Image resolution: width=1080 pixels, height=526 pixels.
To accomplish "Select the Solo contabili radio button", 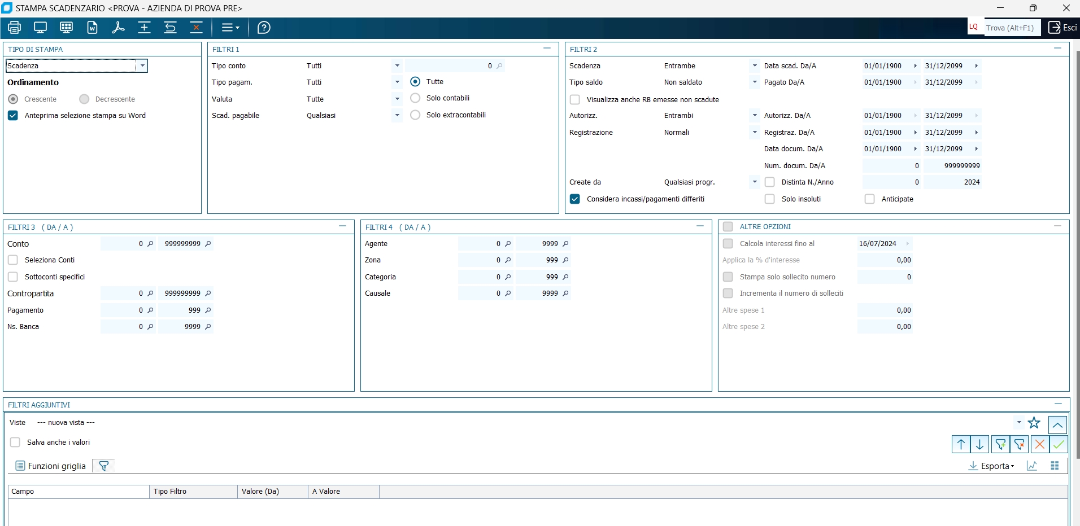I will coord(415,98).
